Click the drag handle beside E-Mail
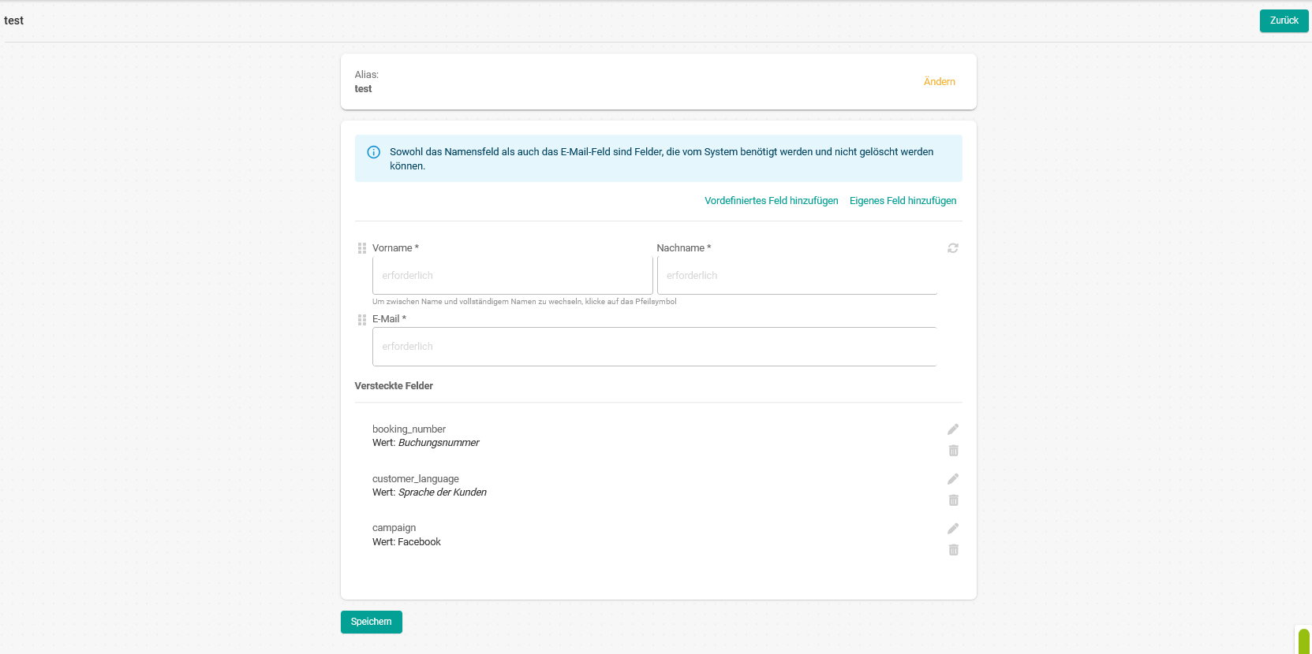 click(362, 320)
